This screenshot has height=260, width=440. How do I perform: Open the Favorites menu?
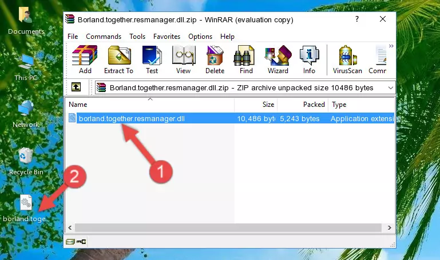[167, 37]
